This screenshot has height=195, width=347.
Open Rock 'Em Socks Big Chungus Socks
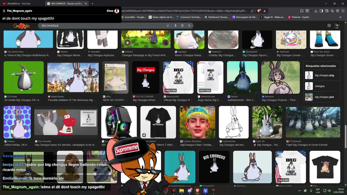pyautogui.click(x=325, y=55)
